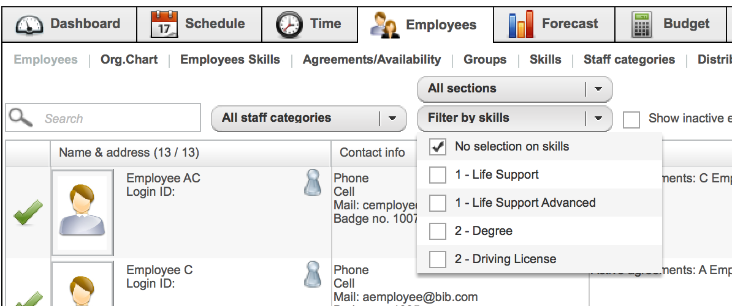Image resolution: width=732 pixels, height=306 pixels.
Task: Click the Time clock icon
Action: click(x=289, y=25)
